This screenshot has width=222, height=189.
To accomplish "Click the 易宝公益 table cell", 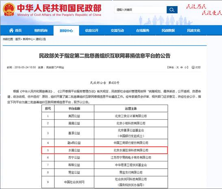I will [x=74, y=172].
